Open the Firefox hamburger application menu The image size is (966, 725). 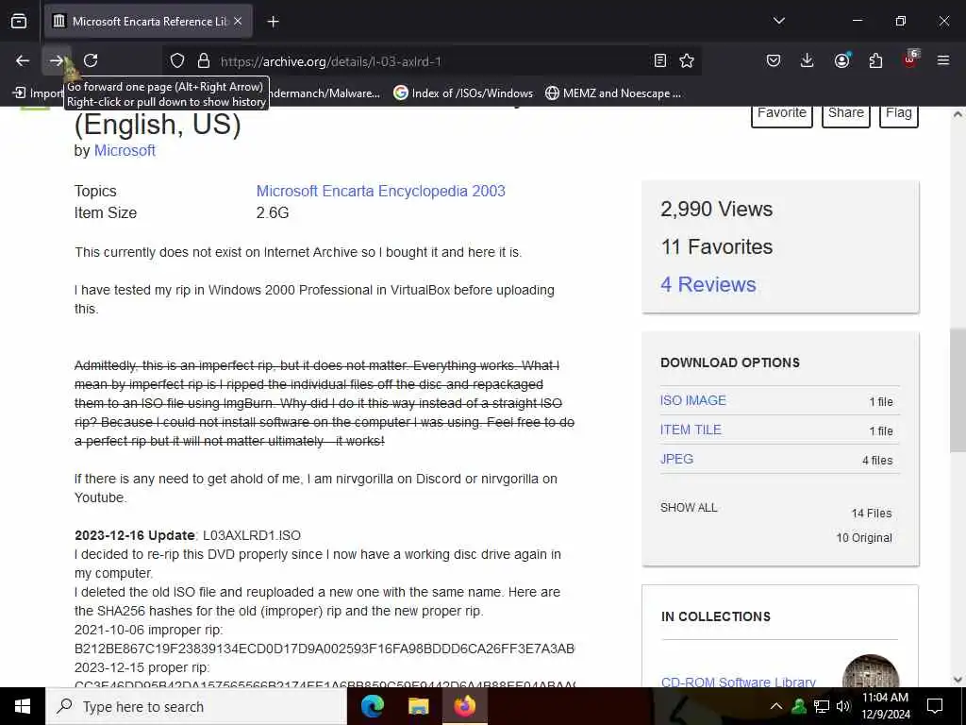943,60
